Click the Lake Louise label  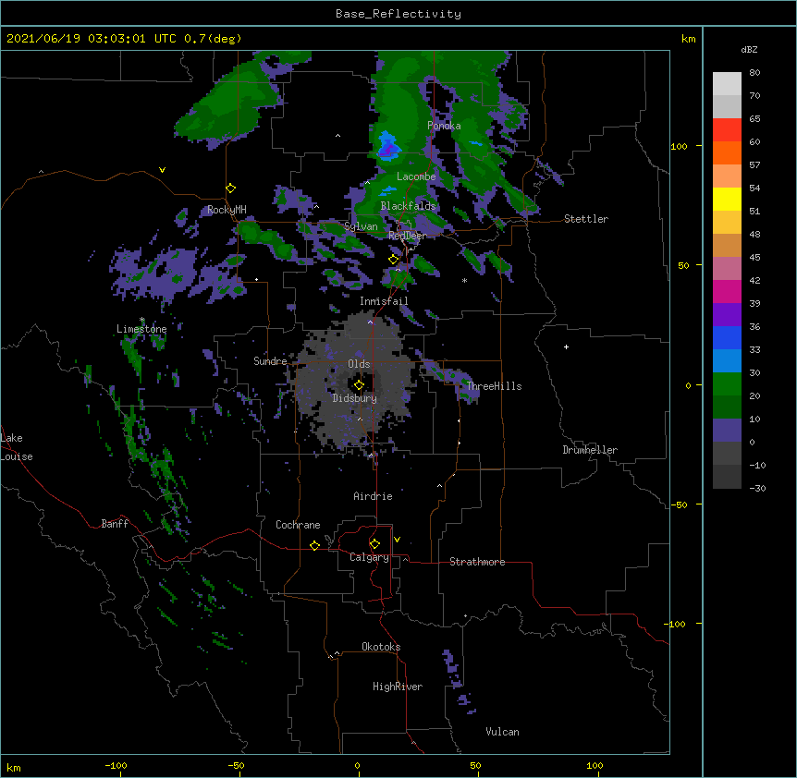point(17,447)
